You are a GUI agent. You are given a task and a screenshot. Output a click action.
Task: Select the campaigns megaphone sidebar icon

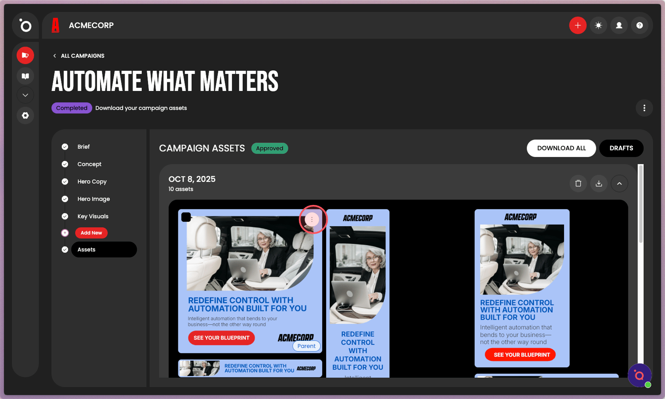(x=25, y=55)
